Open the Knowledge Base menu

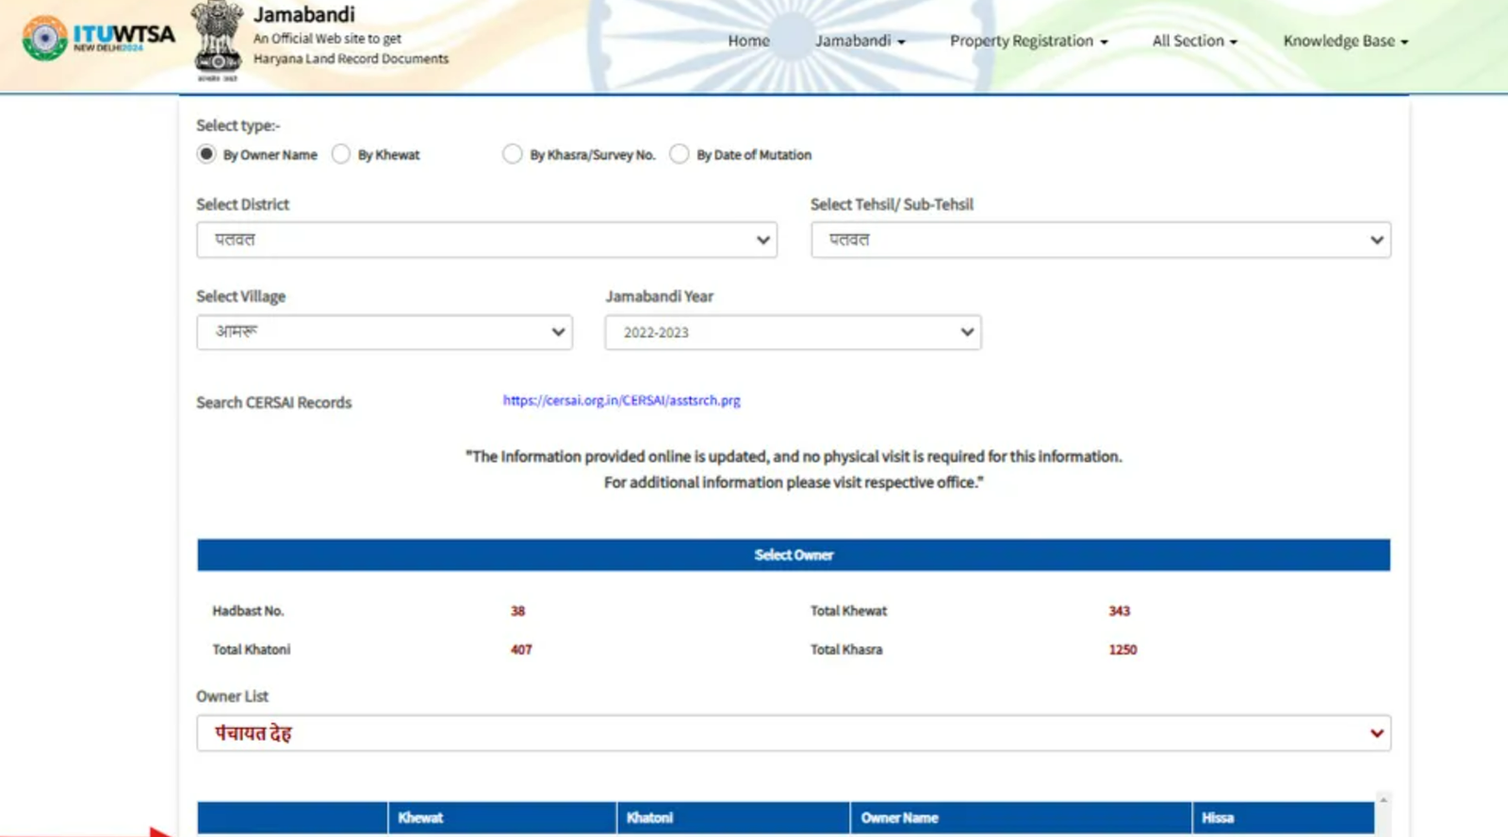1345,41
